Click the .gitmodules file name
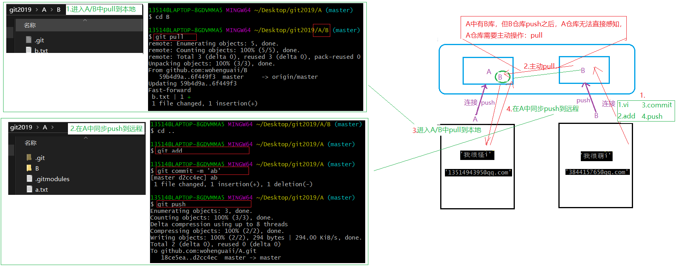Screen dimensions: 677x267 [52, 179]
